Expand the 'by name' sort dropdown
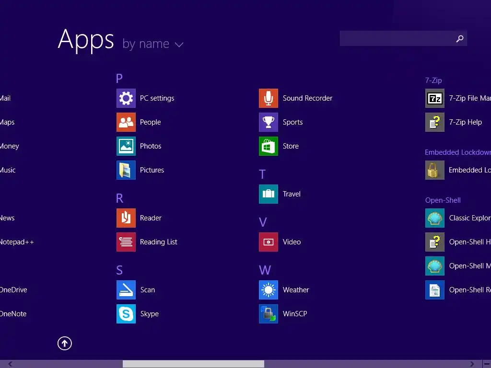This screenshot has height=368, width=491. click(153, 44)
